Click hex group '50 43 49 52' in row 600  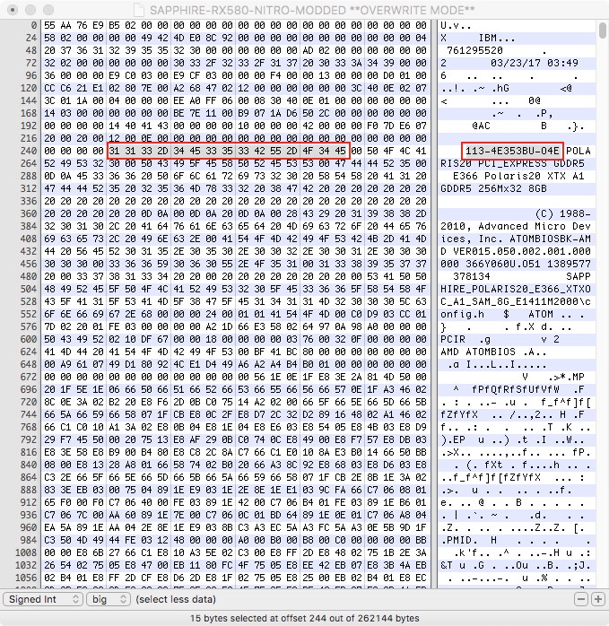(74, 339)
